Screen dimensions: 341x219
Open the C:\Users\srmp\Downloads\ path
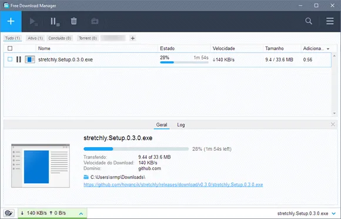[118, 177]
